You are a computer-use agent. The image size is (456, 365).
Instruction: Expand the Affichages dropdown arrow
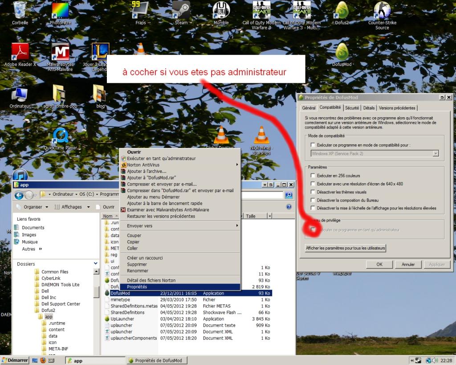[88, 207]
